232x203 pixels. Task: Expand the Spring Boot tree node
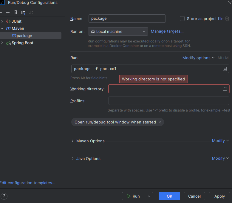(x=2, y=43)
